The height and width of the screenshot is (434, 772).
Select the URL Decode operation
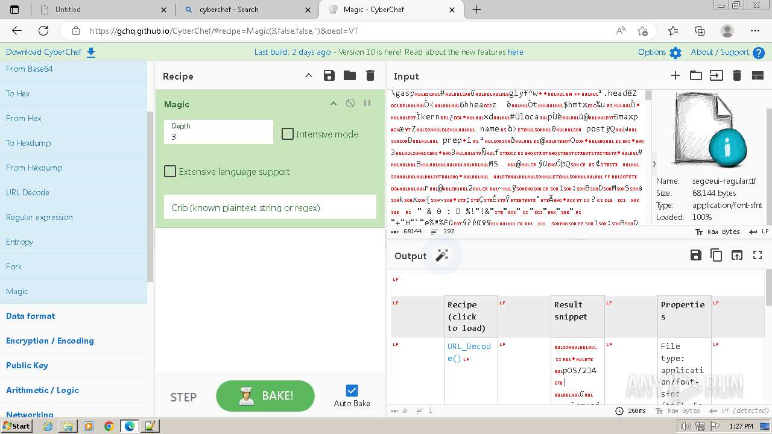click(x=74, y=192)
